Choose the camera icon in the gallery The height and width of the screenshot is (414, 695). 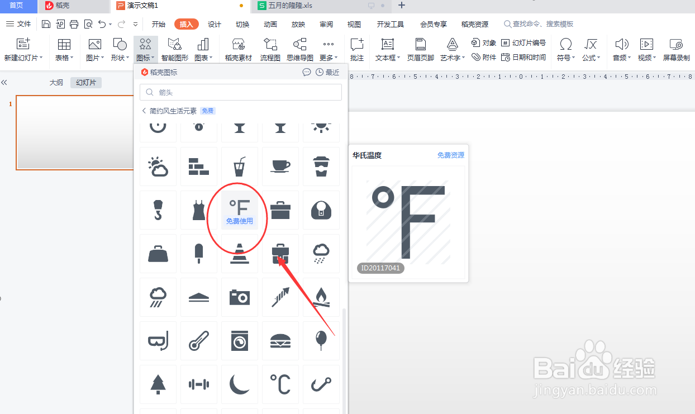coord(240,297)
